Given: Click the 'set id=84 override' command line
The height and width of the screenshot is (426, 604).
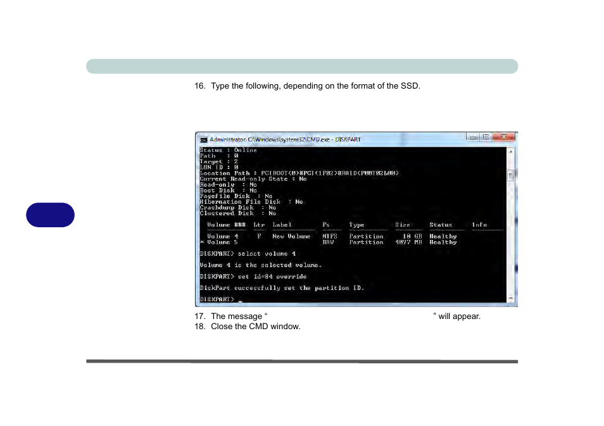Looking at the screenshot, I should (x=253, y=277).
